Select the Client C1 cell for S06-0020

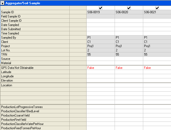[x=129, y=42]
